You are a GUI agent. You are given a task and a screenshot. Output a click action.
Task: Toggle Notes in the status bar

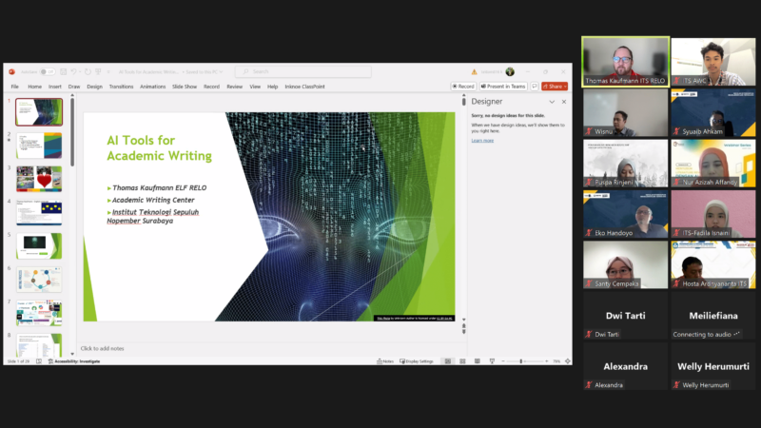[x=384, y=361]
